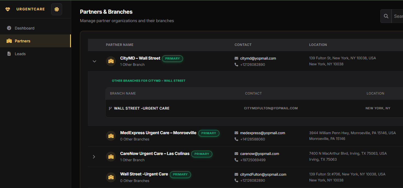The image size is (403, 188).
Task: Click the Wall Street -Urgent Care building icon
Action: click(x=111, y=177)
